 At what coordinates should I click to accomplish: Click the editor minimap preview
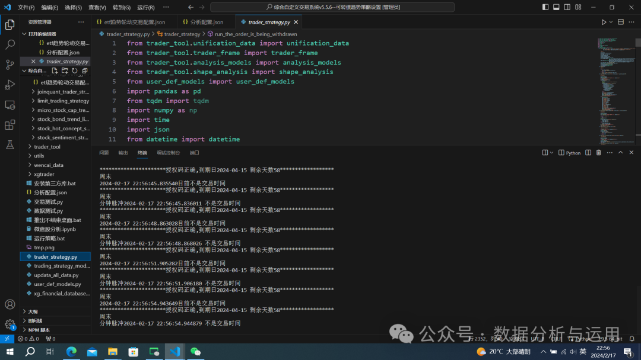[x=616, y=91]
